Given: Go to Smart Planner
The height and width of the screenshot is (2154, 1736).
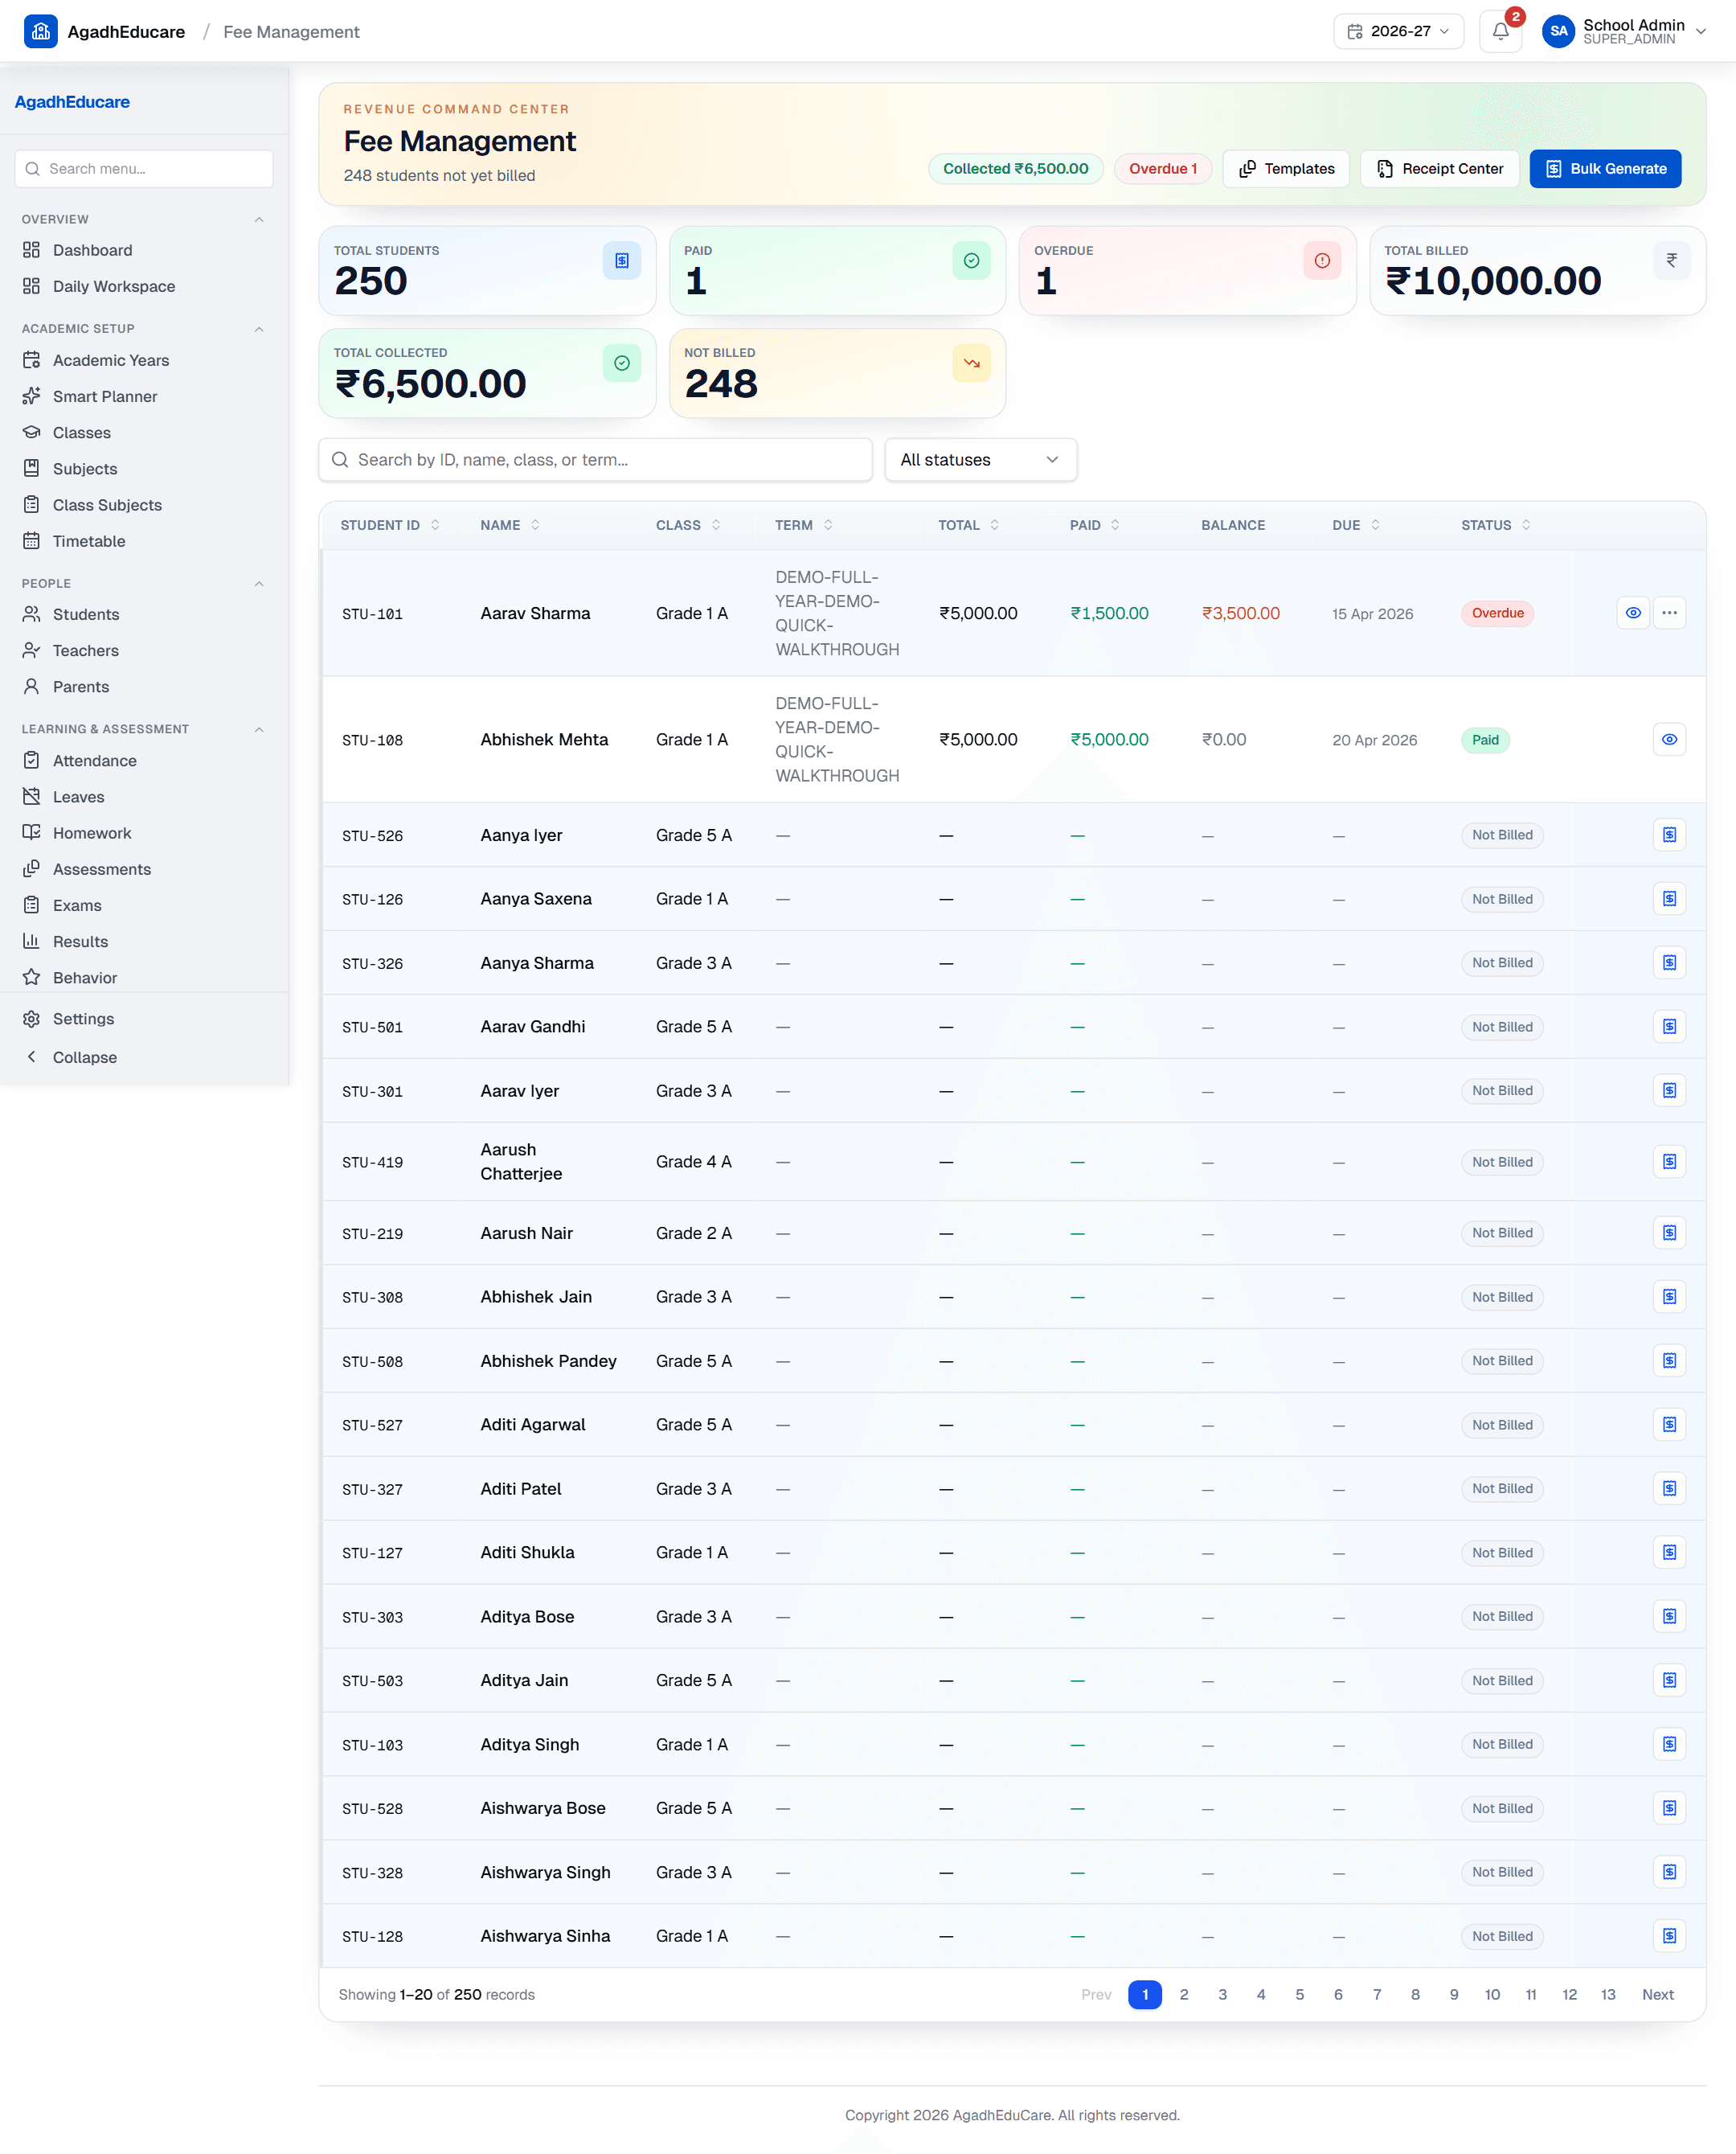Looking at the screenshot, I should coord(144,396).
